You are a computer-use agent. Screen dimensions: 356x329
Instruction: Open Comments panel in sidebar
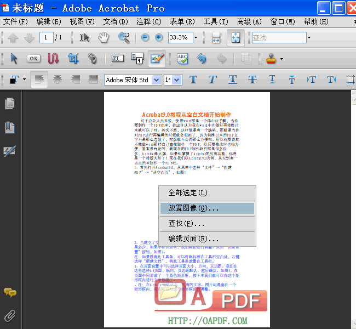[x=10, y=292]
